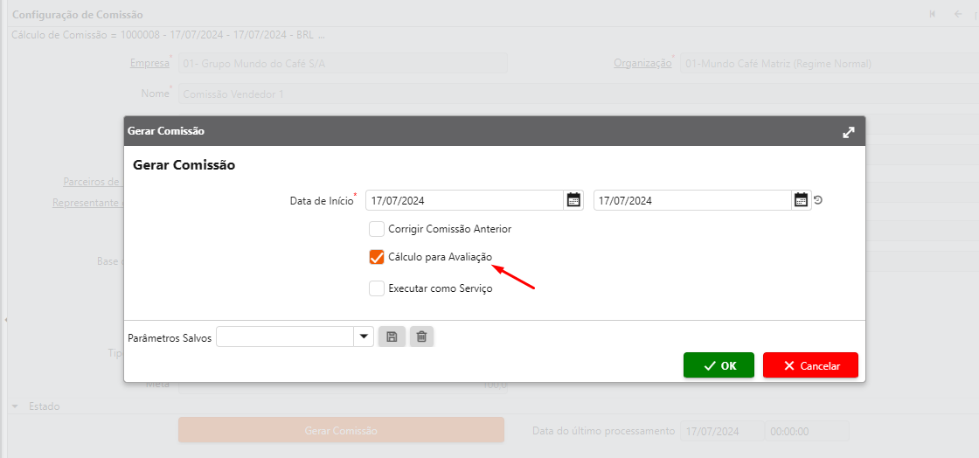The width and height of the screenshot is (979, 458).
Task: Collapse the Estado section
Action: (15, 406)
